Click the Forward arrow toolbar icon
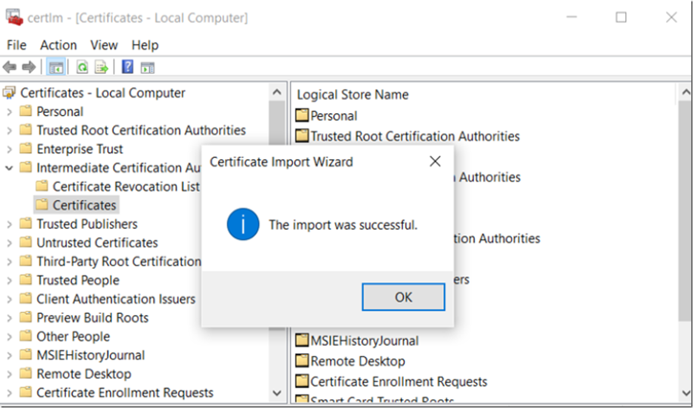The height and width of the screenshot is (408, 693). point(29,67)
